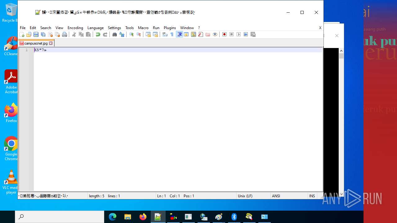Click the Copy toolbar icon
This screenshot has height=223, width=397.
[81, 34]
